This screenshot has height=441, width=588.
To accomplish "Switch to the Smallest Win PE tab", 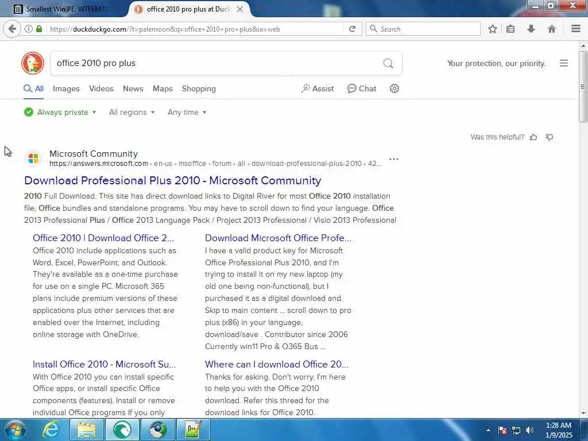I will [64, 9].
